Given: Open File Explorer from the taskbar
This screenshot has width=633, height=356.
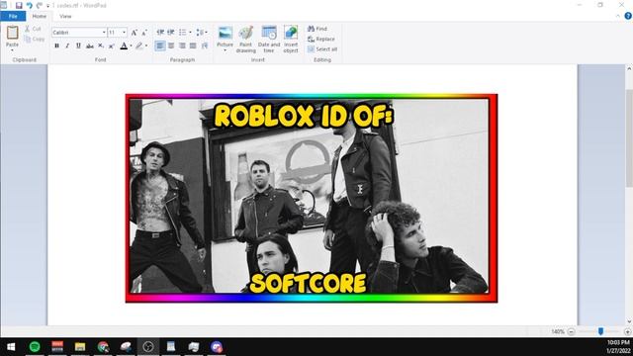Looking at the screenshot, I should click(x=80, y=347).
